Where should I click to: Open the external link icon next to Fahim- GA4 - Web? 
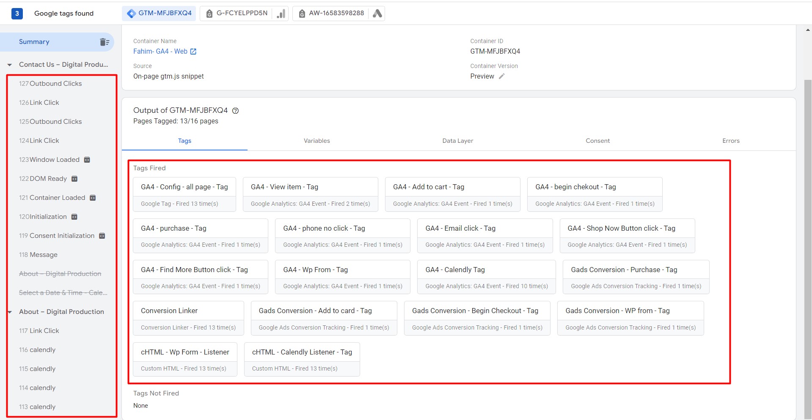(x=193, y=52)
